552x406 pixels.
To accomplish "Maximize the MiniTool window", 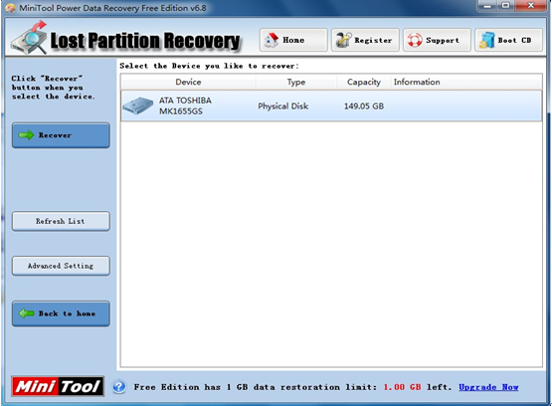I will [505, 6].
